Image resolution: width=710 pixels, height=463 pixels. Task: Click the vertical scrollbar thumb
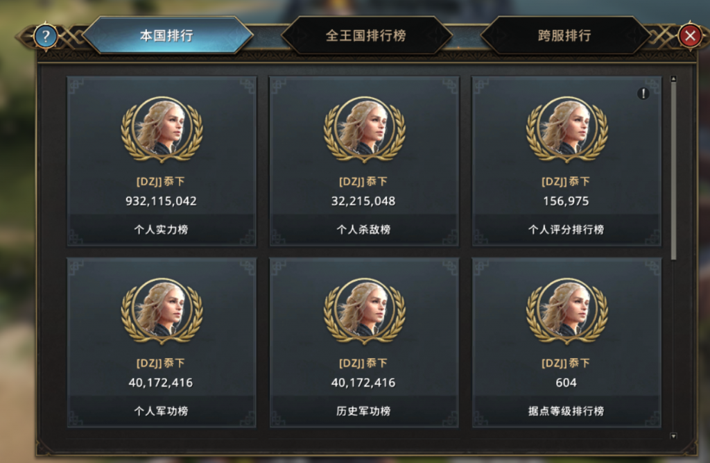point(673,171)
